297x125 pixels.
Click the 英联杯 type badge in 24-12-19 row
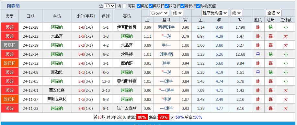pyautogui.click(x=9, y=45)
